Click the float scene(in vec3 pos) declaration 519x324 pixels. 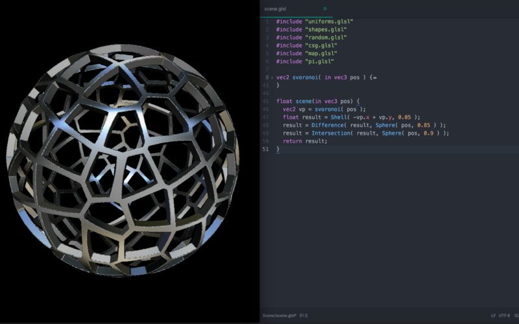(318, 101)
